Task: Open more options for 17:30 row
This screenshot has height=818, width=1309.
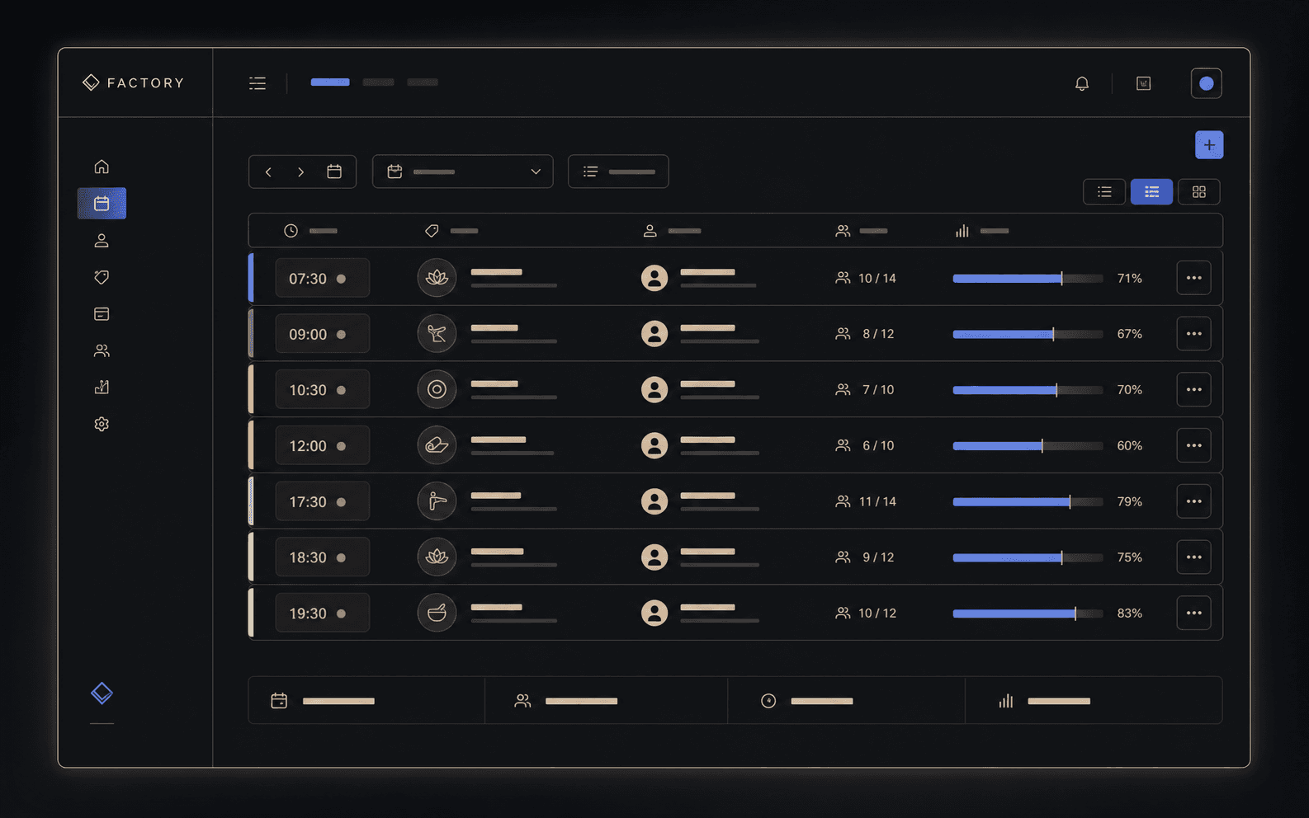Action: [1193, 501]
